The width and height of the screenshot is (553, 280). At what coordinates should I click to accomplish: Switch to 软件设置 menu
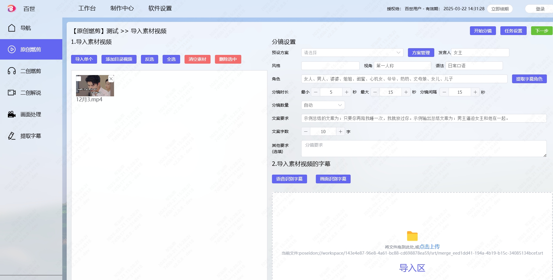pyautogui.click(x=160, y=8)
